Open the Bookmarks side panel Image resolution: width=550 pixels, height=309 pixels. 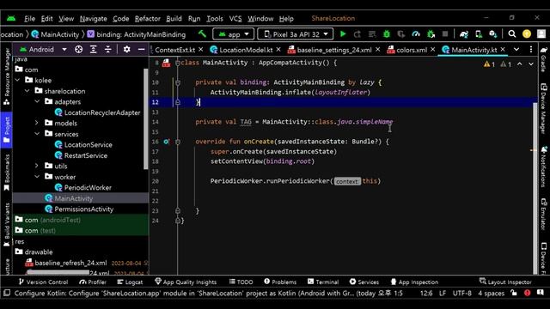[7, 173]
